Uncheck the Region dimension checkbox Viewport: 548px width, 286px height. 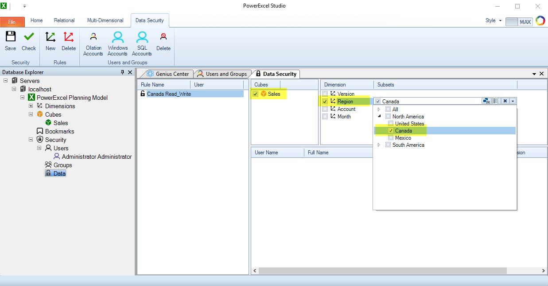[325, 102]
